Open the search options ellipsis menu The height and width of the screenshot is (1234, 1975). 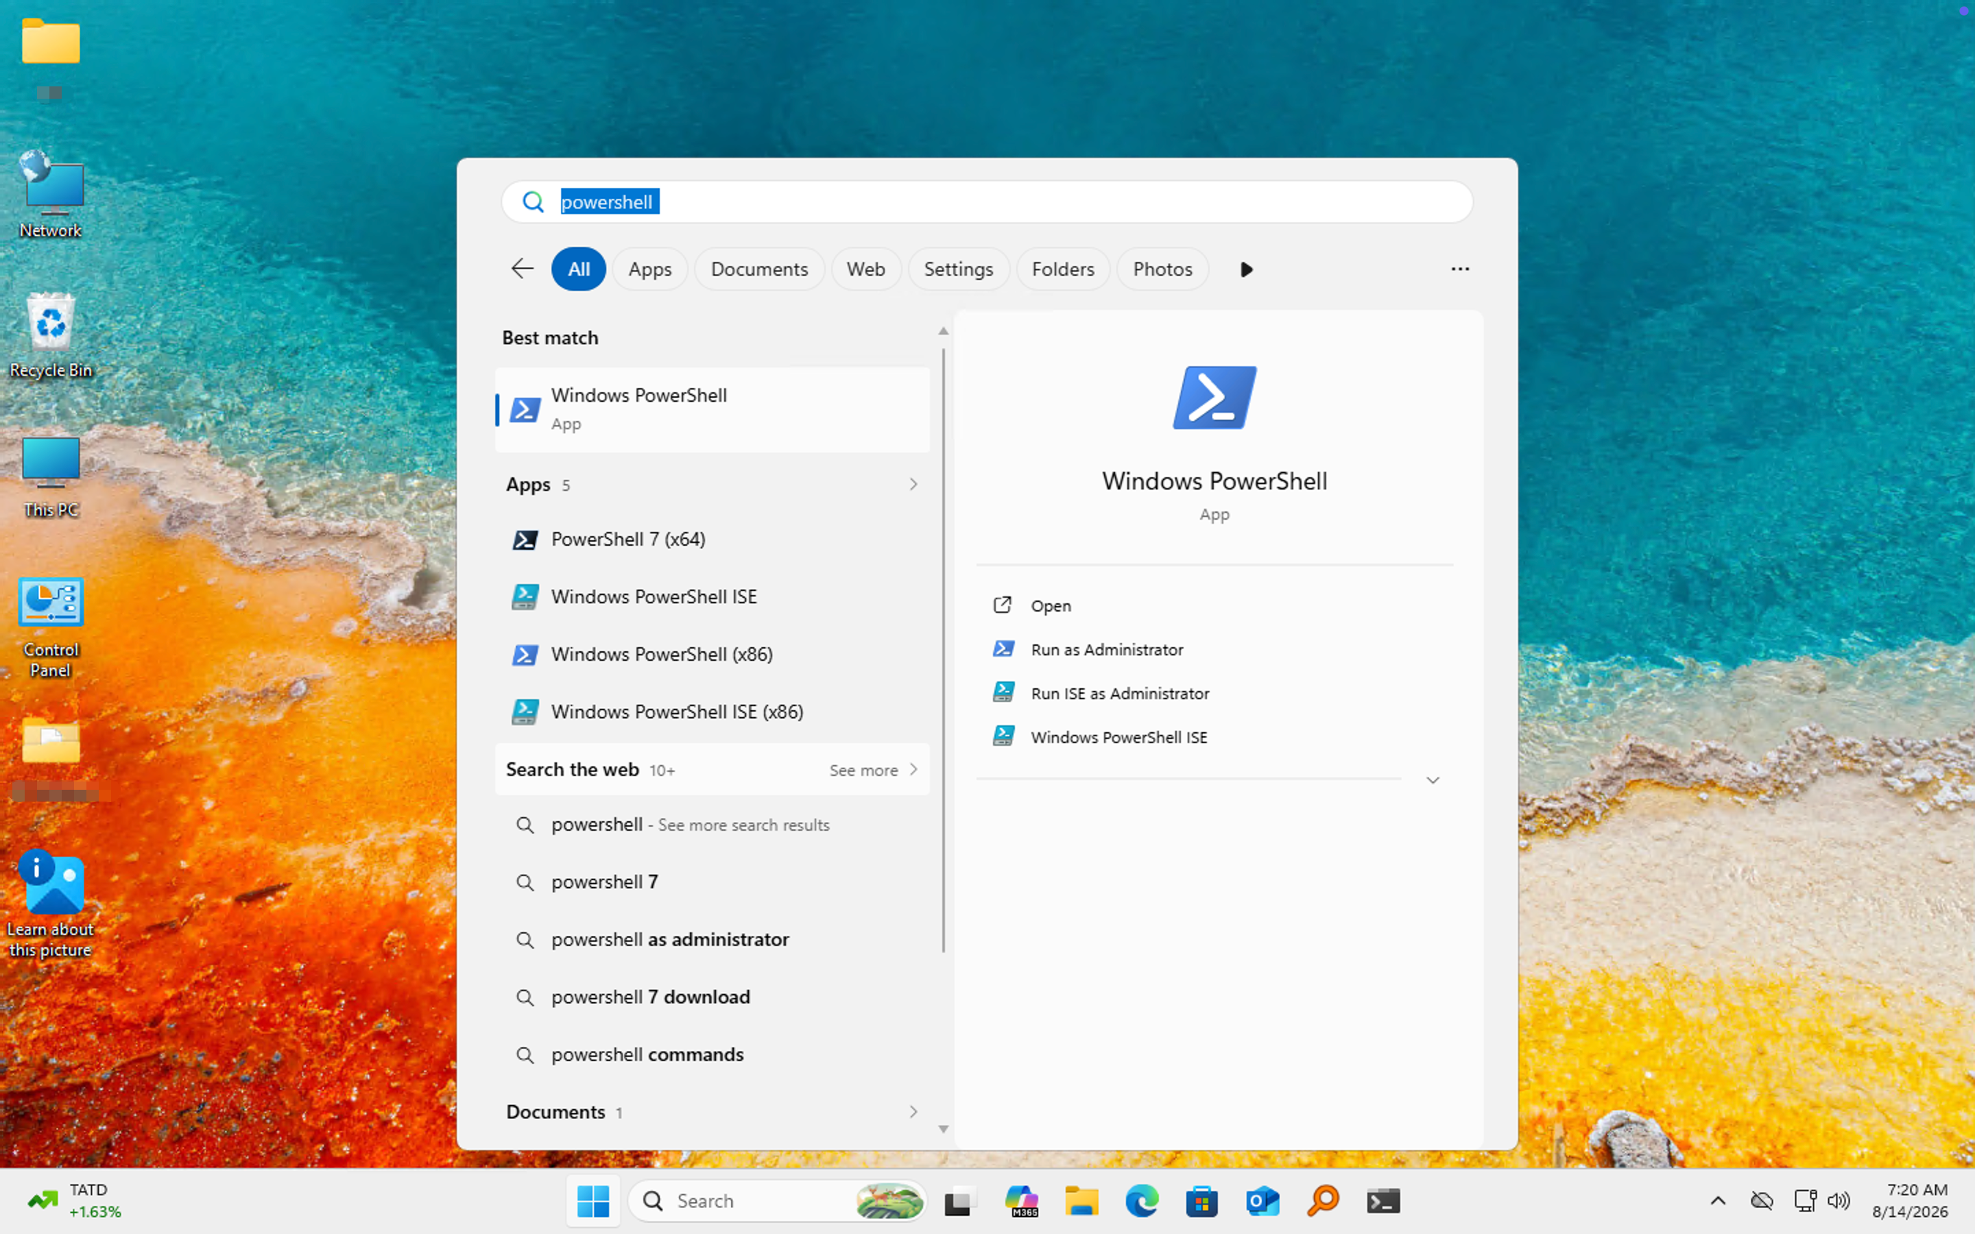pos(1460,269)
